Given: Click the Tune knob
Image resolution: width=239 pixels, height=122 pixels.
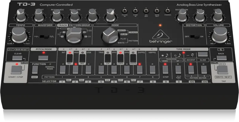Looking at the screenshot, I should (x=21, y=15).
